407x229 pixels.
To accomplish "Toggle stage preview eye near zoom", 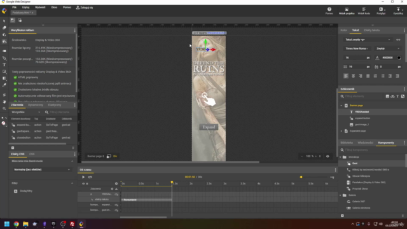I will click(328, 156).
